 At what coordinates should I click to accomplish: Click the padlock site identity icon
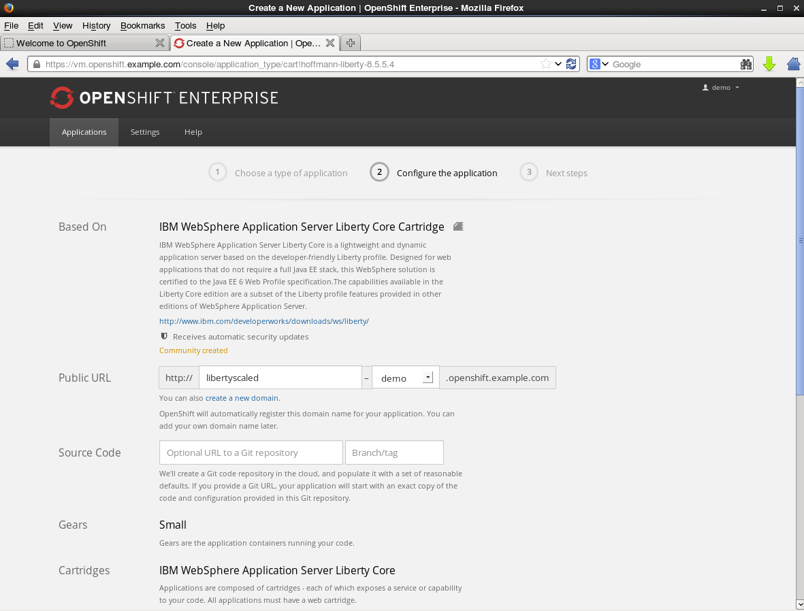[x=36, y=64]
